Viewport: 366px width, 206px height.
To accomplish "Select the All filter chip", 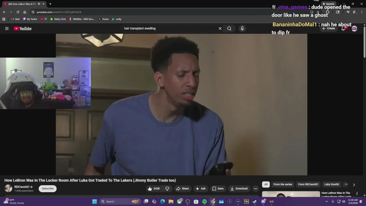I will click(x=266, y=184).
